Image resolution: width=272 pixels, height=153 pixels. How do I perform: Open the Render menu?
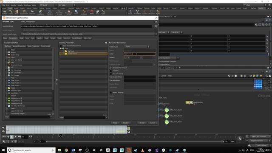coord(13,5)
